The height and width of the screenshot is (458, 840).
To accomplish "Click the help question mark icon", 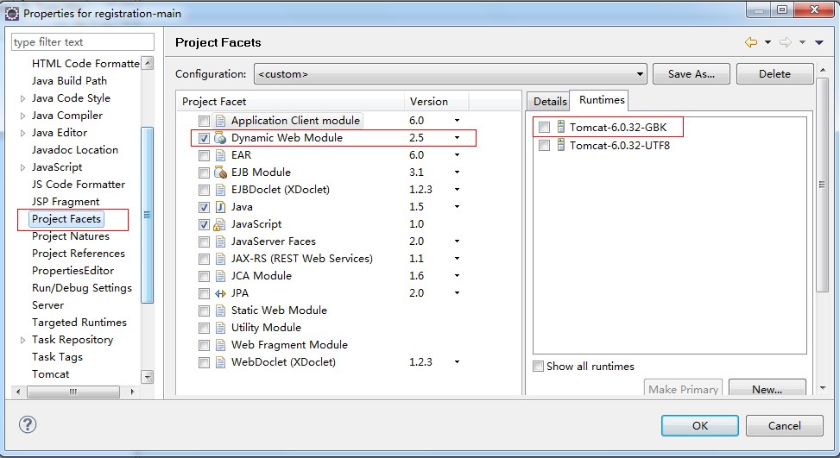I will tap(27, 425).
